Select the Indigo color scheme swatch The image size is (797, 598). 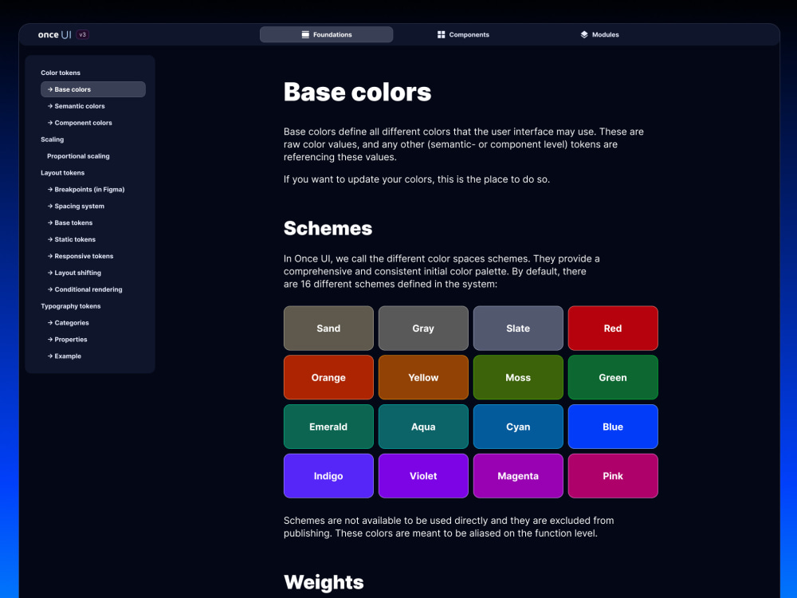328,476
